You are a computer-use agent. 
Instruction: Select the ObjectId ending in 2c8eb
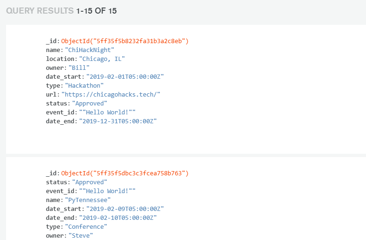tap(125, 41)
